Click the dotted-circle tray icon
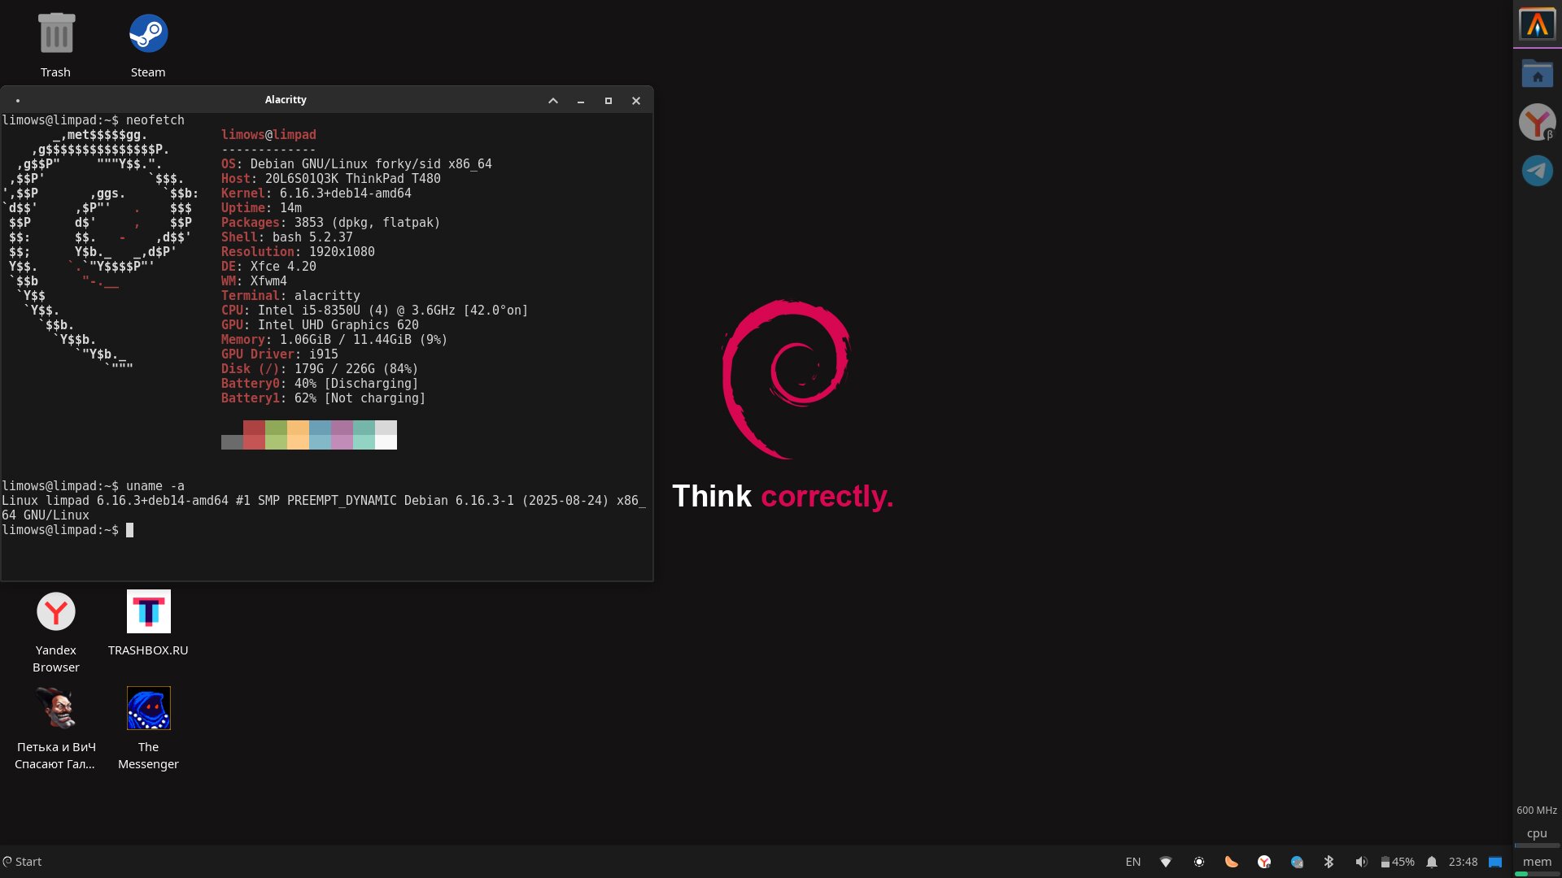1562x878 pixels. pos(1198,862)
